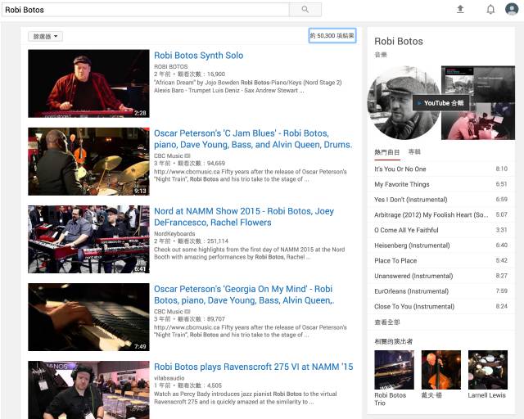
Task: Play track It's You Or No One
Action: tap(440, 169)
